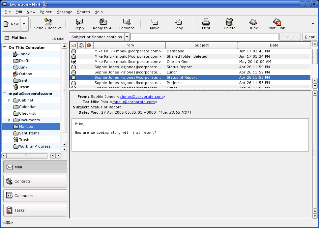
Task: Open the Message menu
Action: coord(64,12)
